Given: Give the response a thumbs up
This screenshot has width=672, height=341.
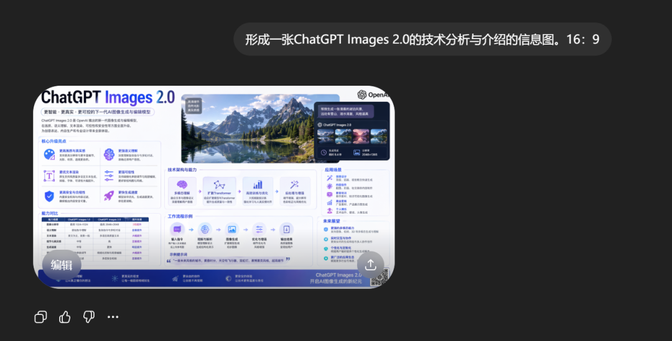Looking at the screenshot, I should tap(65, 317).
